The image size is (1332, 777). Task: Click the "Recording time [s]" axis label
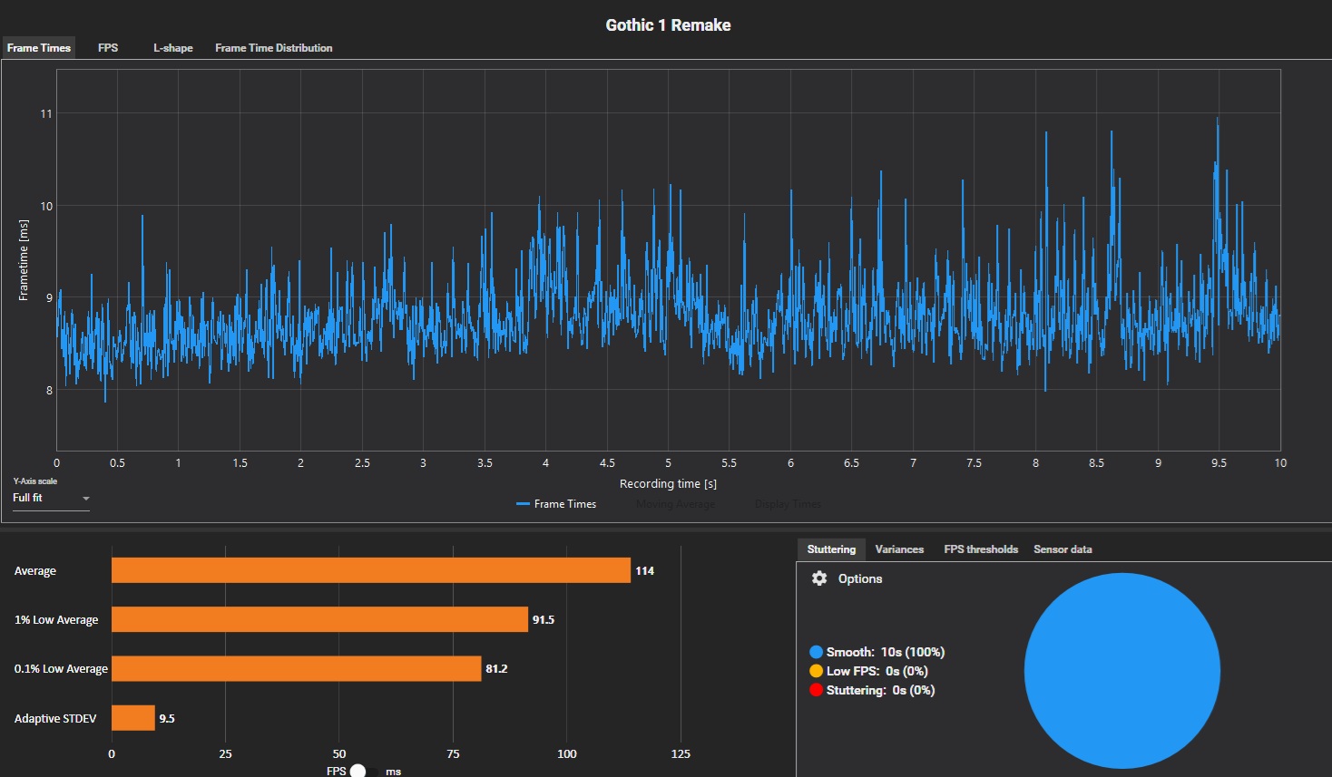click(x=668, y=483)
